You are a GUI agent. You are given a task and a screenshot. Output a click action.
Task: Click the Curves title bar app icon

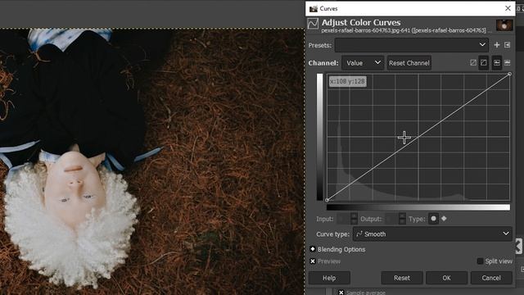click(313, 9)
